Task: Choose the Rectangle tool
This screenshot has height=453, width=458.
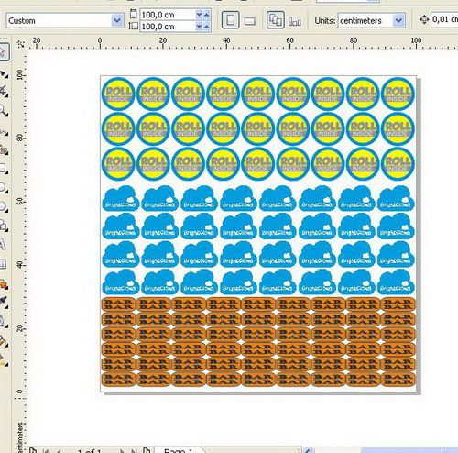Action: click(x=3, y=168)
